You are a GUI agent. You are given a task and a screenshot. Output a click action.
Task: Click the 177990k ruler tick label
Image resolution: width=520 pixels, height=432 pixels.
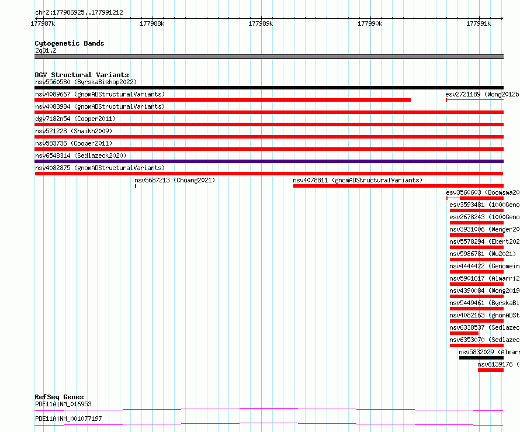coord(370,23)
